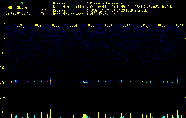Click the 0032 time marker
The width and height of the screenshot is (186, 118).
click(x=38, y=25)
